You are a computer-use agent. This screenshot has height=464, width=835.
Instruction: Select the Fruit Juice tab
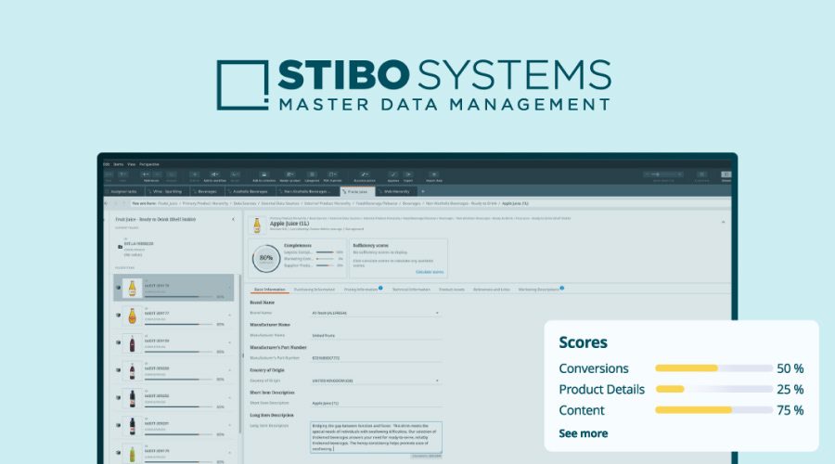pyautogui.click(x=357, y=191)
